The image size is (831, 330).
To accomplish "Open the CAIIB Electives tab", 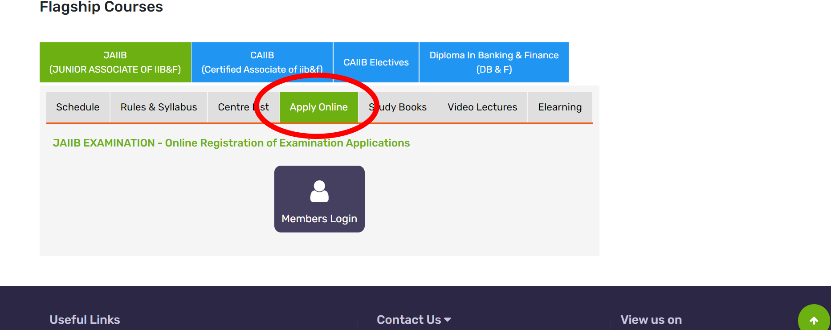I will coord(376,62).
